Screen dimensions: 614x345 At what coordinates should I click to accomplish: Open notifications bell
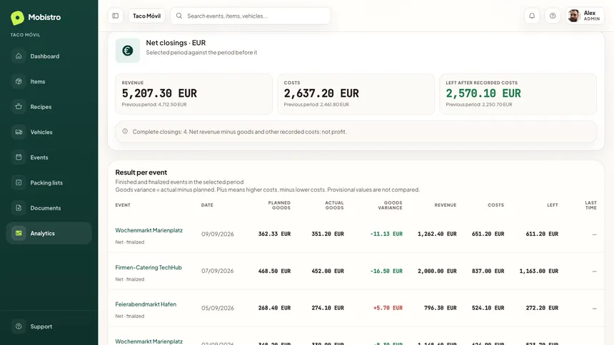(532, 16)
